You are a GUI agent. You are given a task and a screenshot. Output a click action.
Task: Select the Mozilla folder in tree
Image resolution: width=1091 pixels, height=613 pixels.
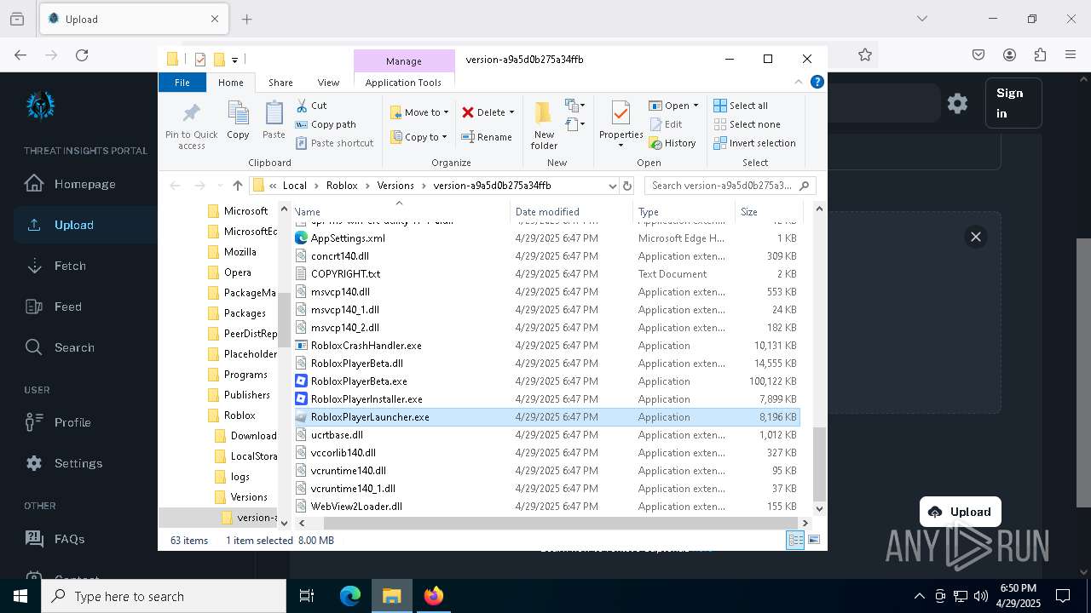click(240, 252)
